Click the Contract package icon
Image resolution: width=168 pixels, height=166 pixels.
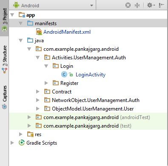click(47, 92)
